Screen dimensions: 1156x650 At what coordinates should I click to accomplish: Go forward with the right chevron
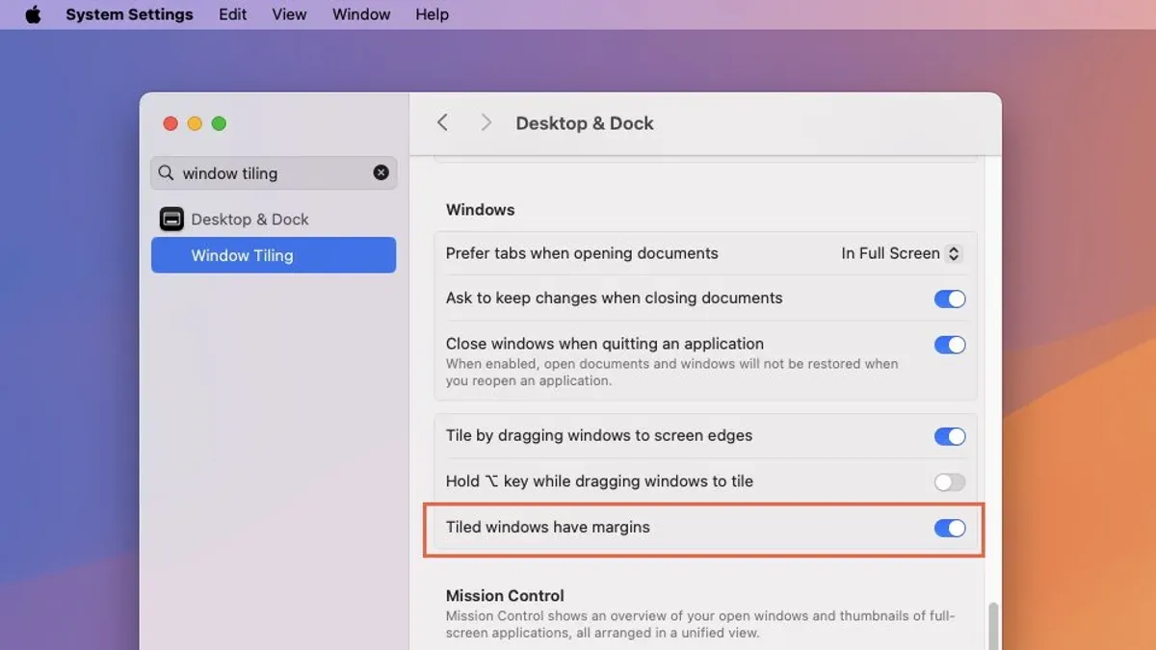click(486, 122)
